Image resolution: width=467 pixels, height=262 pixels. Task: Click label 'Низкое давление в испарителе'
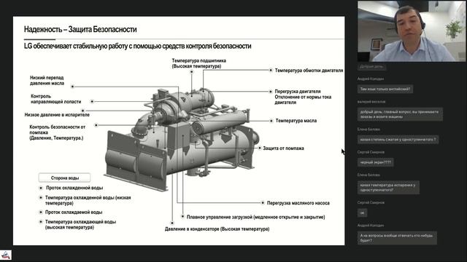coord(57,115)
